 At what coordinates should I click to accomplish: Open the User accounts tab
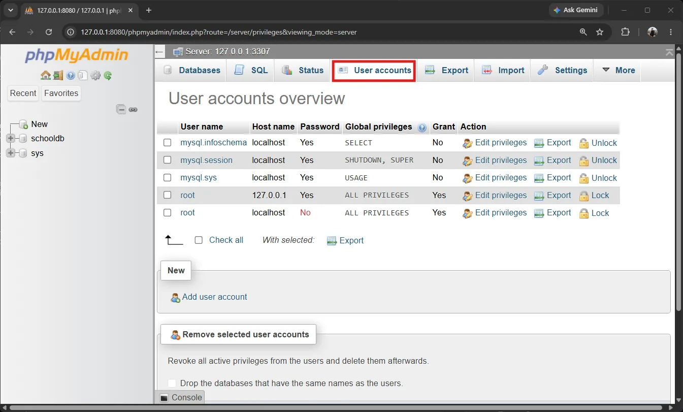tap(374, 71)
